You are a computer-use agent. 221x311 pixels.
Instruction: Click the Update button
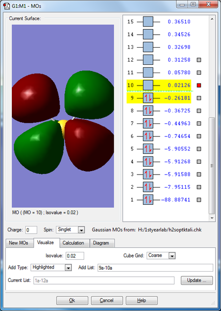[197, 280]
